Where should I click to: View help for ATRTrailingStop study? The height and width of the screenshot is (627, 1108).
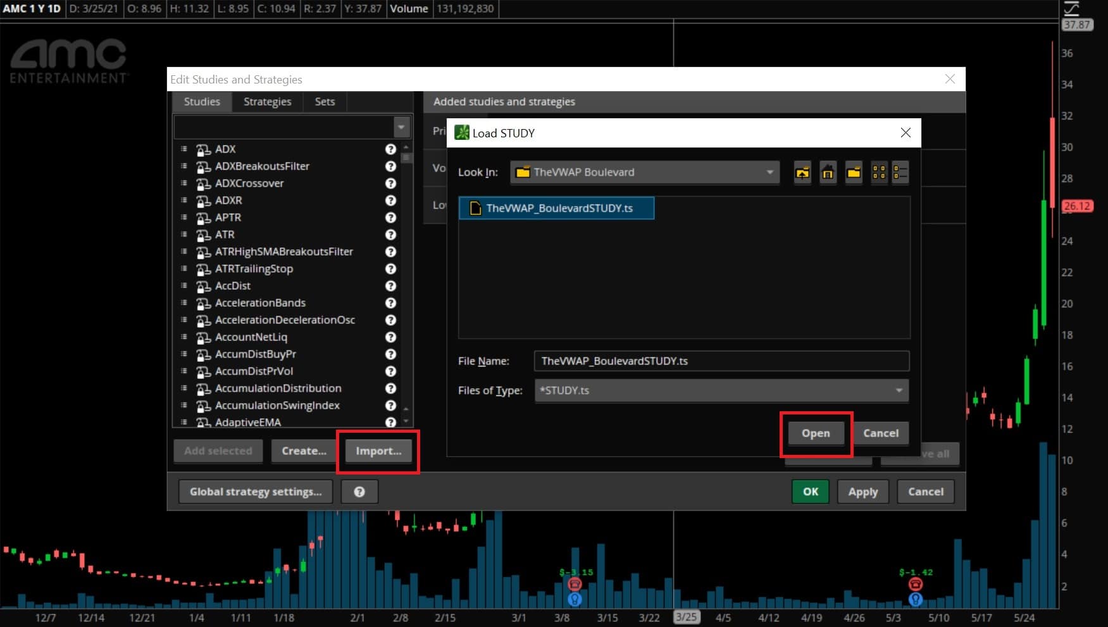(390, 269)
